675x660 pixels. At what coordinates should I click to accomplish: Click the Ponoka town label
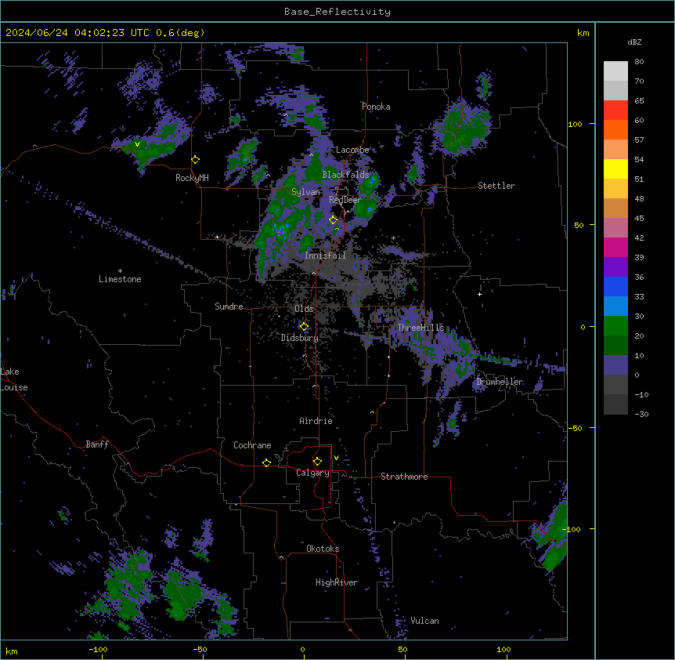376,107
